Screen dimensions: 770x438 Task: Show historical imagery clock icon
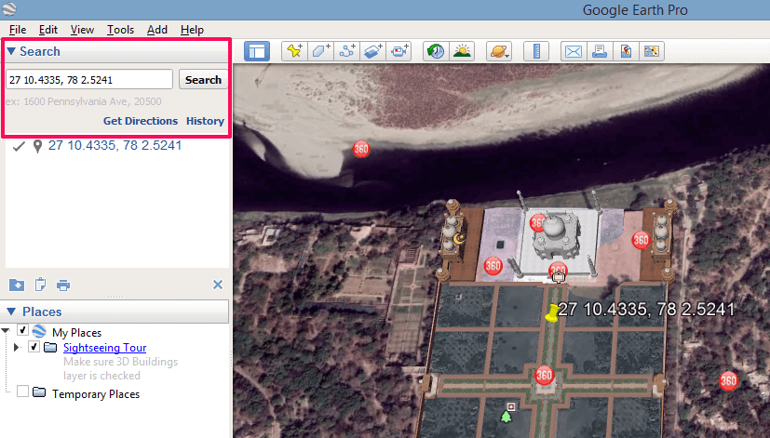pyautogui.click(x=436, y=51)
